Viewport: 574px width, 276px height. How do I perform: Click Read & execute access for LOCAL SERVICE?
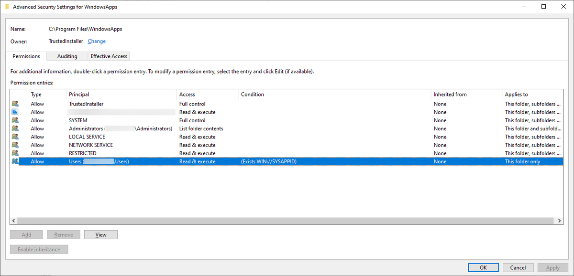(198, 137)
